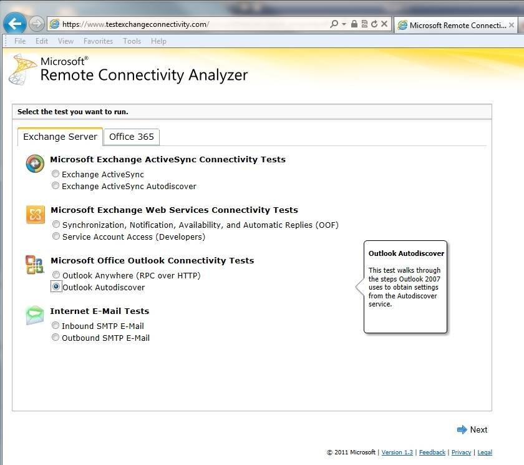Click the © 2011 Microsoft copyright text
Viewport: 524px width, 465px height.
(x=351, y=453)
